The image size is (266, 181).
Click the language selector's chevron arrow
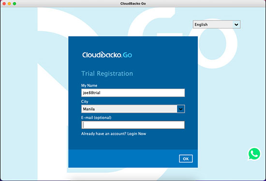236,25
